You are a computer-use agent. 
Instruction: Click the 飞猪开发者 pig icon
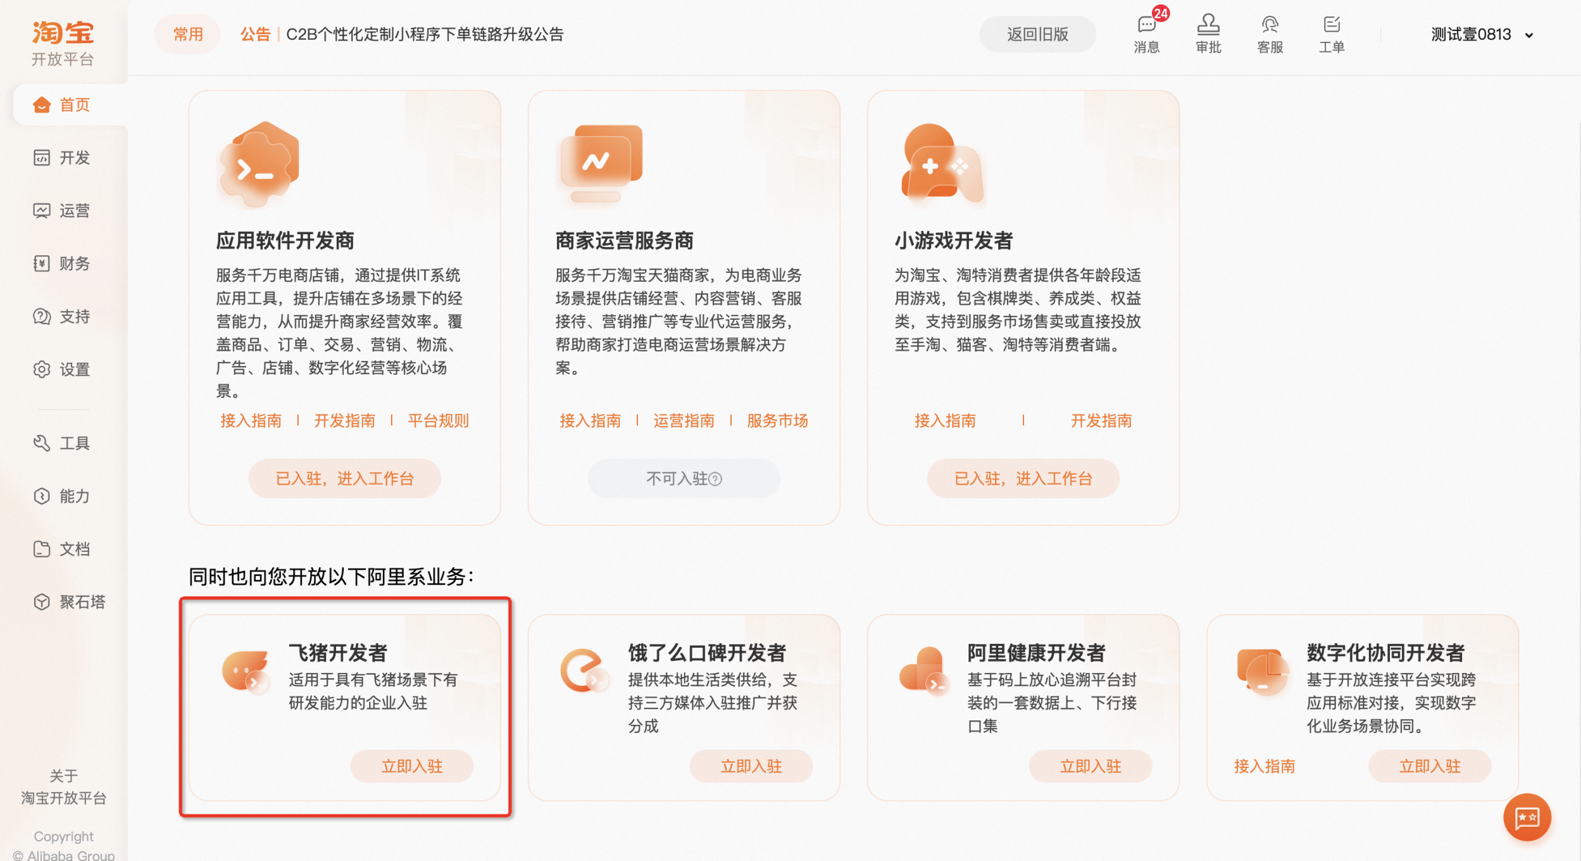pyautogui.click(x=246, y=672)
